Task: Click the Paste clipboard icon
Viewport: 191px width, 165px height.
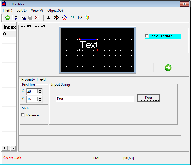Action: 30,18
